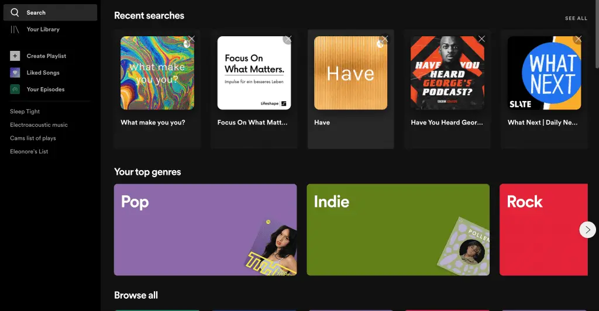Click the vertical scrollbar at right edge
Viewport: 599px width, 311px height.
(x=597, y=34)
